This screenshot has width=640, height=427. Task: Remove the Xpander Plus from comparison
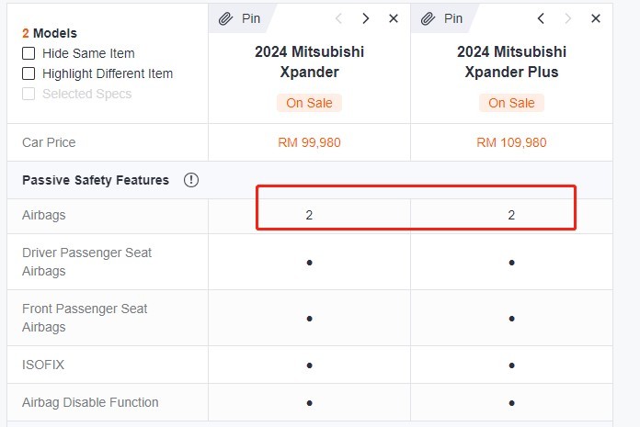coord(596,18)
